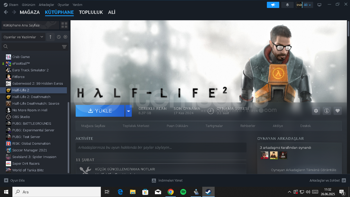Open the Yardım menu
The width and height of the screenshot is (350, 197).
click(77, 5)
